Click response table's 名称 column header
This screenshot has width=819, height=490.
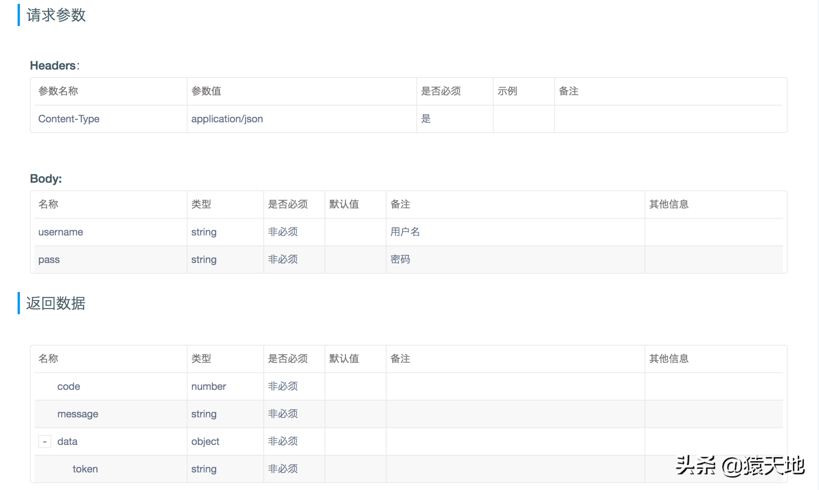pos(48,358)
